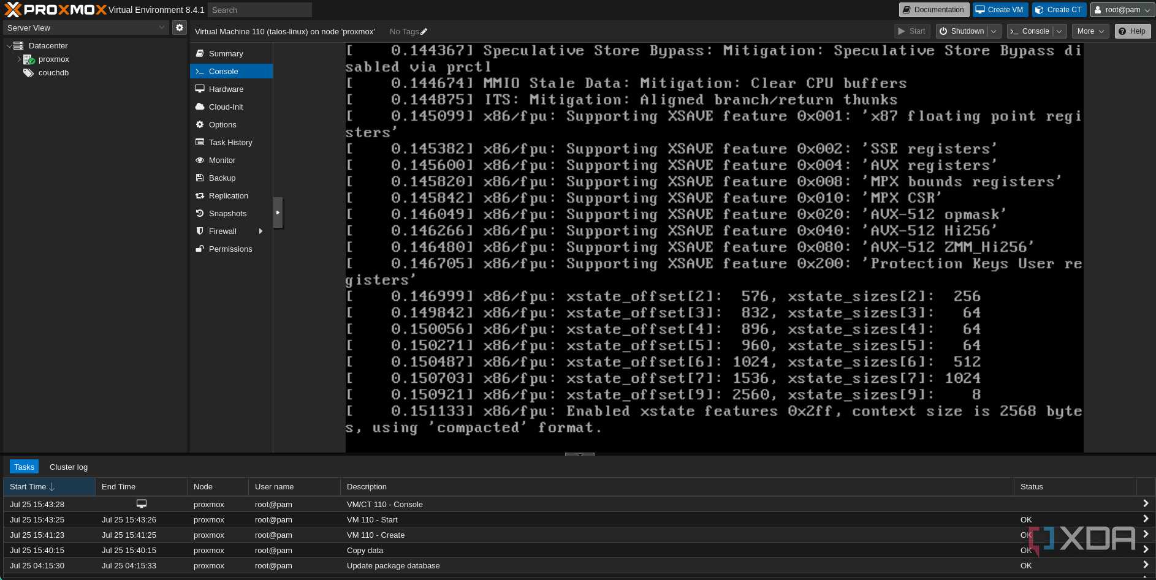Click the Cloud-Init cloud icon
This screenshot has width=1156, height=580.
click(200, 107)
